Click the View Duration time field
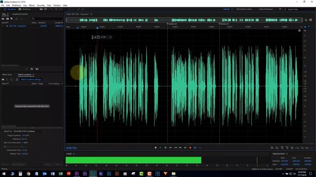 pos(308,164)
